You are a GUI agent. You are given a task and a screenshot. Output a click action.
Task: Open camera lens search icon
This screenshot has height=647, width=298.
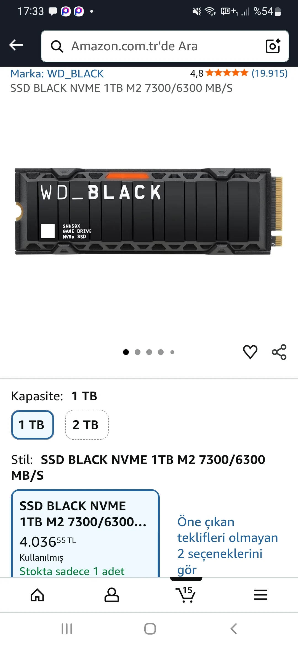tap(273, 46)
